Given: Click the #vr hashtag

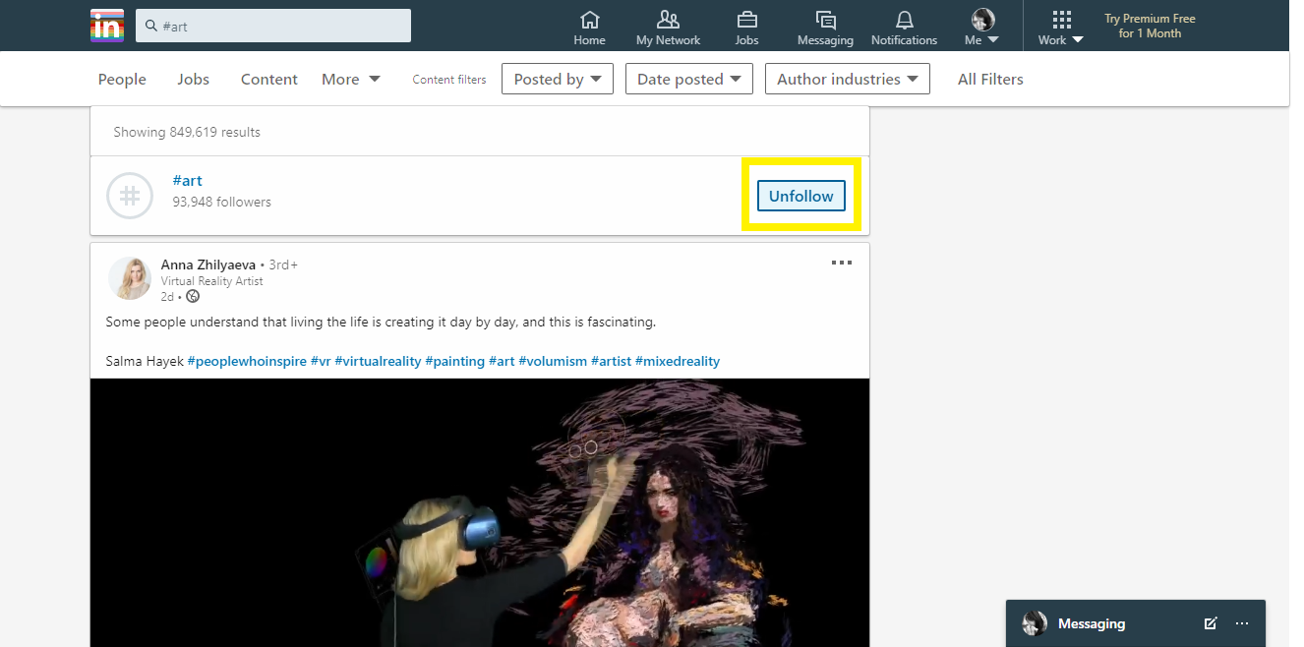Looking at the screenshot, I should pyautogui.click(x=321, y=361).
